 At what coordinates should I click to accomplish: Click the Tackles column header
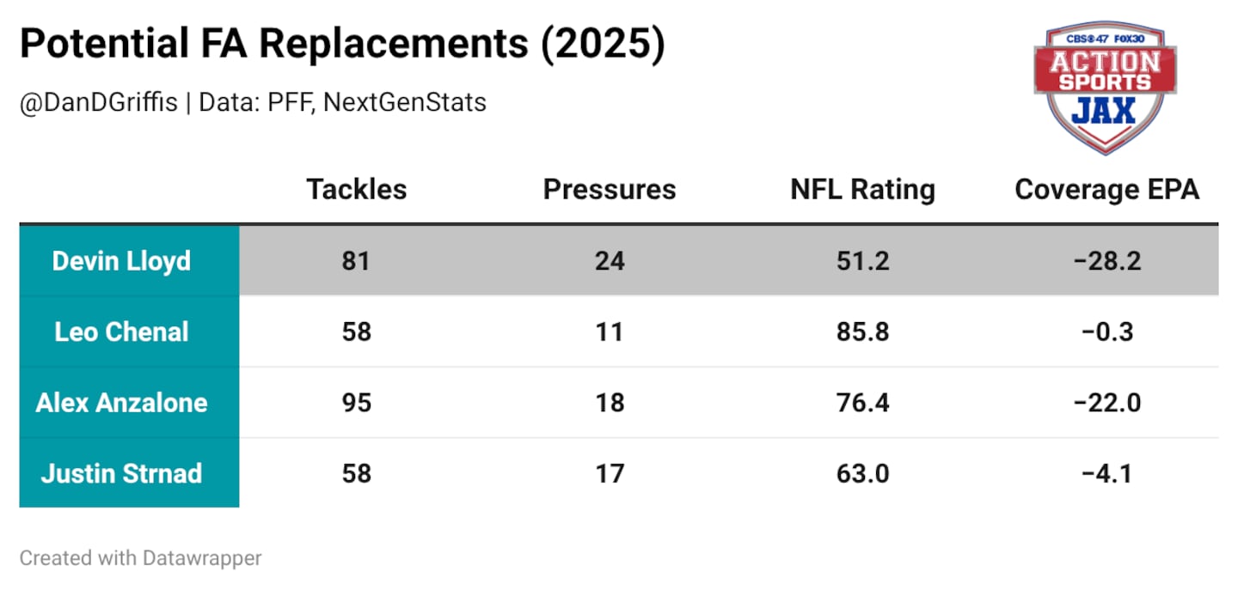[x=356, y=190]
